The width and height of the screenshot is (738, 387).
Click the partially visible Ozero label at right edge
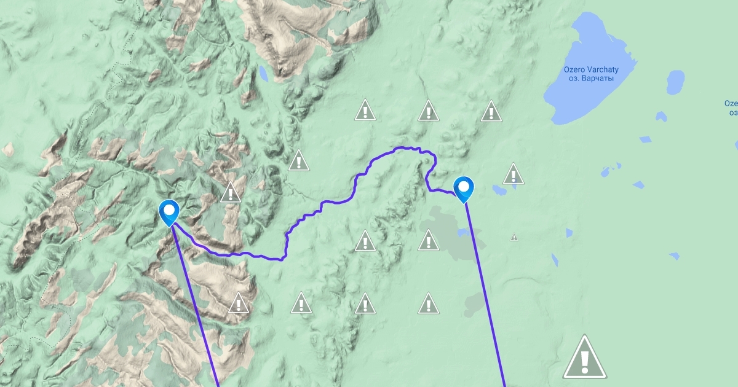[731, 108]
